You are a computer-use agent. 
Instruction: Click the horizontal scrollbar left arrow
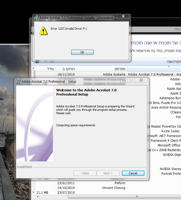point(38,197)
